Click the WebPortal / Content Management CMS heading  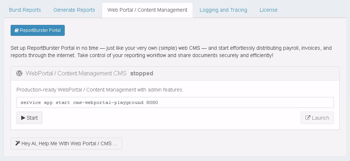[76, 73]
